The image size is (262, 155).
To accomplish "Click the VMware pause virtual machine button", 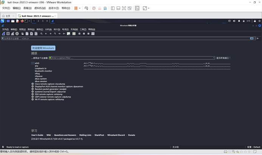I will [76, 8].
